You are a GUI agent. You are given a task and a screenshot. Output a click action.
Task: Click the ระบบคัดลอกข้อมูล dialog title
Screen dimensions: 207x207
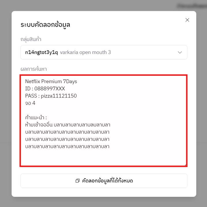click(45, 25)
